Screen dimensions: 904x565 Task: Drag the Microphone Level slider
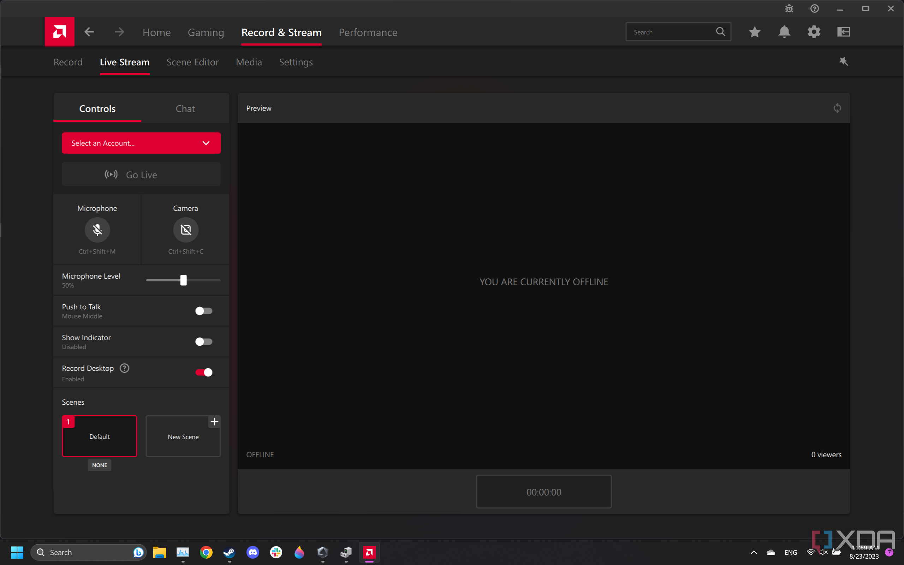tap(183, 280)
